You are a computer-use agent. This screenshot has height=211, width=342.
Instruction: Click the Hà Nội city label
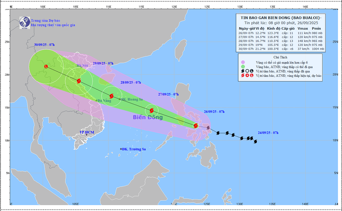[83, 66]
